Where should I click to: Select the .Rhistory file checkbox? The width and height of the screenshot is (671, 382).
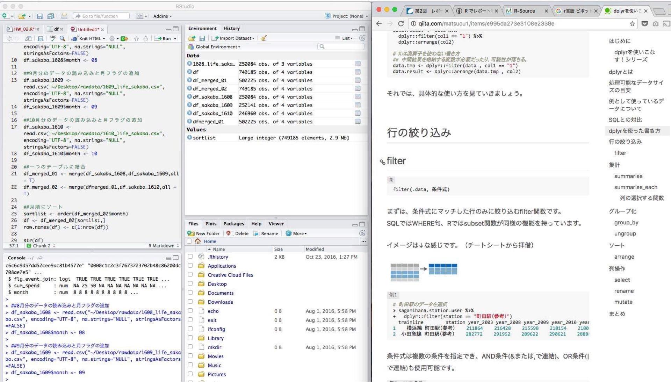[x=190, y=257]
